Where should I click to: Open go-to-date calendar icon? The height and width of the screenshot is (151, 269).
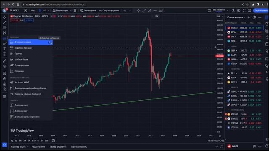pos(53,141)
